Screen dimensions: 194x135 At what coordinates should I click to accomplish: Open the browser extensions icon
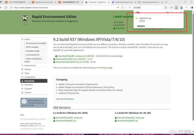pos(166,8)
